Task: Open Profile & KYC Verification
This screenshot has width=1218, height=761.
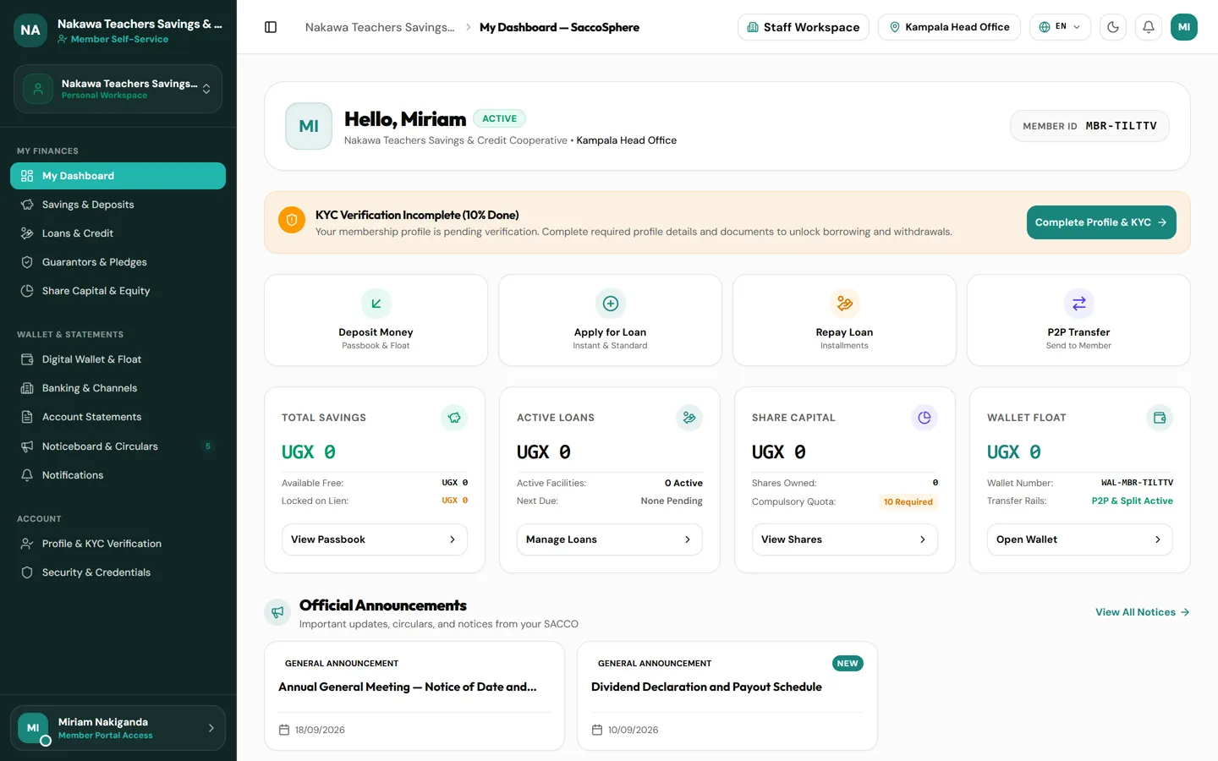Action: [x=118, y=544]
